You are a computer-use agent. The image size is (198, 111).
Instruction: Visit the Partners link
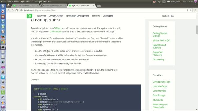point(166,16)
